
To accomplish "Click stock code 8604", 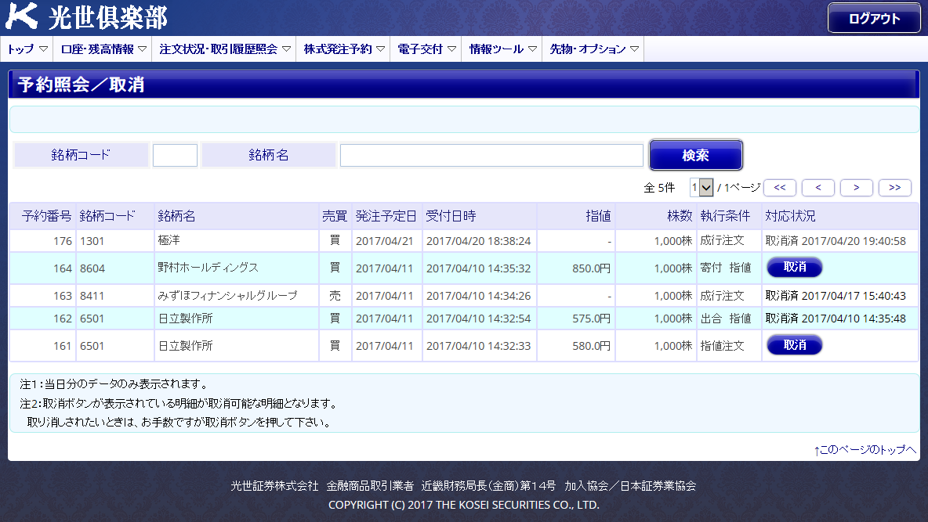I will pyautogui.click(x=92, y=268).
